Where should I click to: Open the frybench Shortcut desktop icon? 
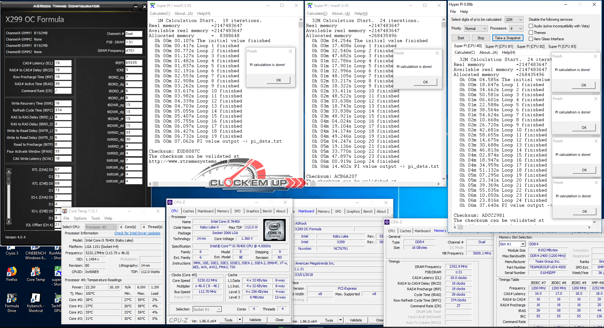pos(36,298)
